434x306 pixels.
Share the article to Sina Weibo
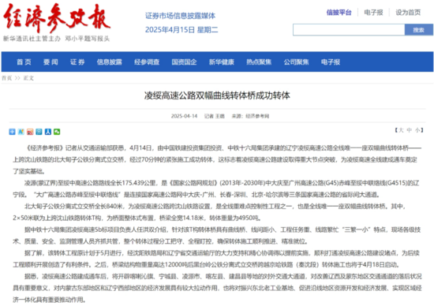coord(30,132)
